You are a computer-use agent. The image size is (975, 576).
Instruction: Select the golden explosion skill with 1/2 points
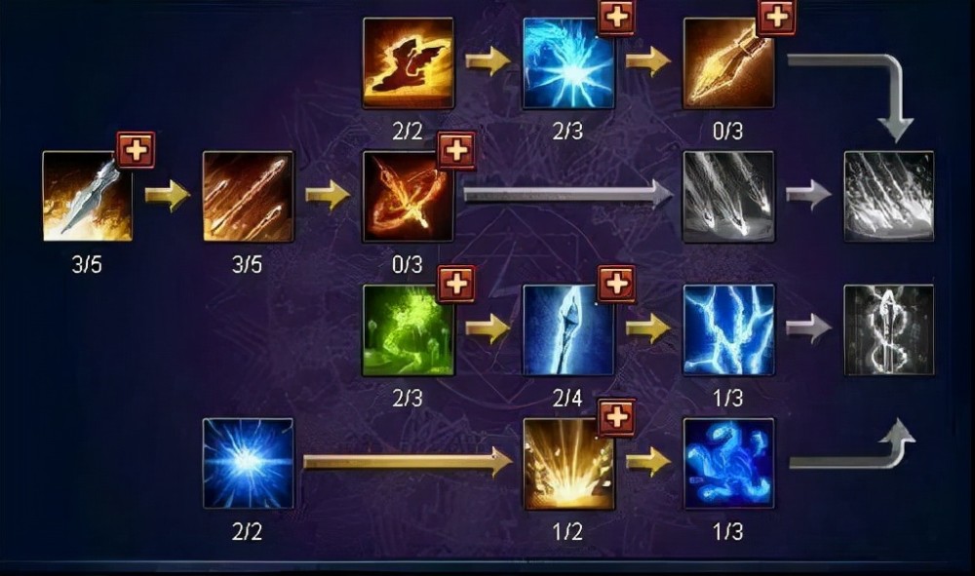click(568, 464)
